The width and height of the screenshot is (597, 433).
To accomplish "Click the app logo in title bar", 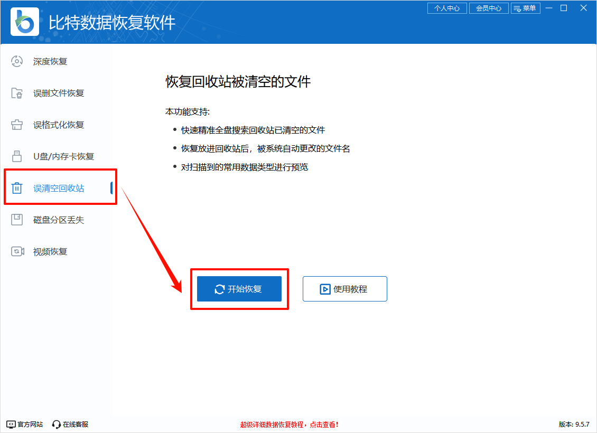I will (x=25, y=22).
